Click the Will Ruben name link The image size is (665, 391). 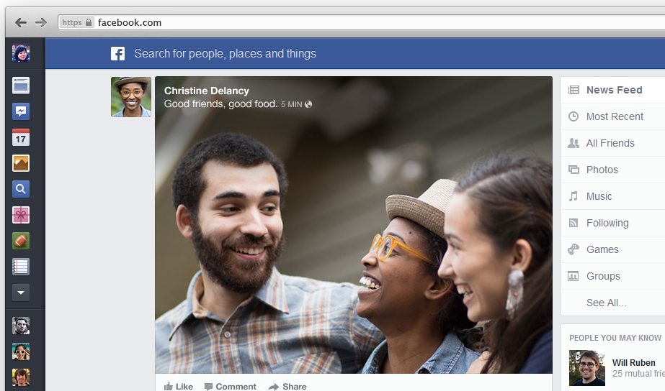[633, 363]
